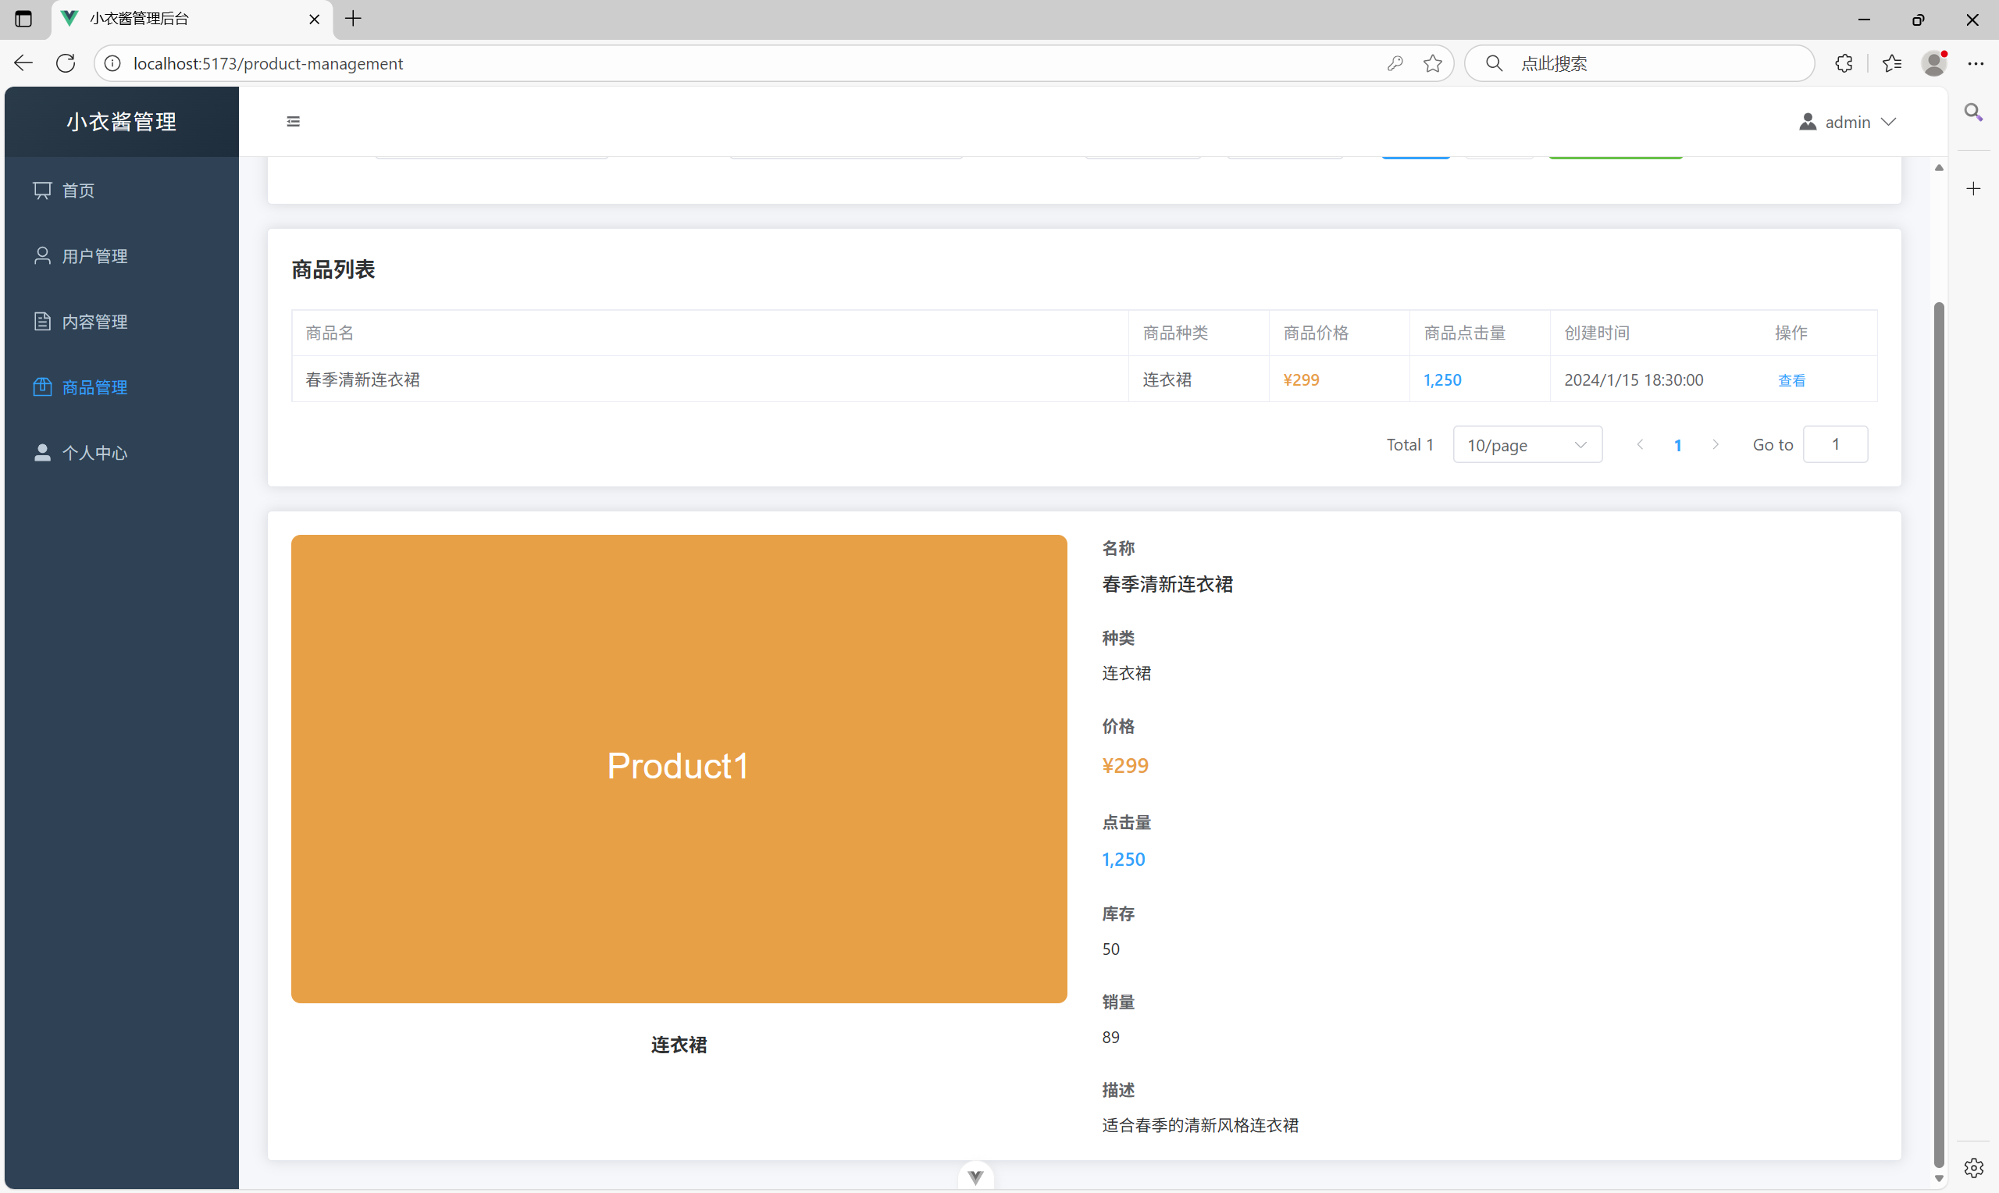Click the browser profile avatar
Screen dimensions: 1999x1193
click(x=1933, y=63)
